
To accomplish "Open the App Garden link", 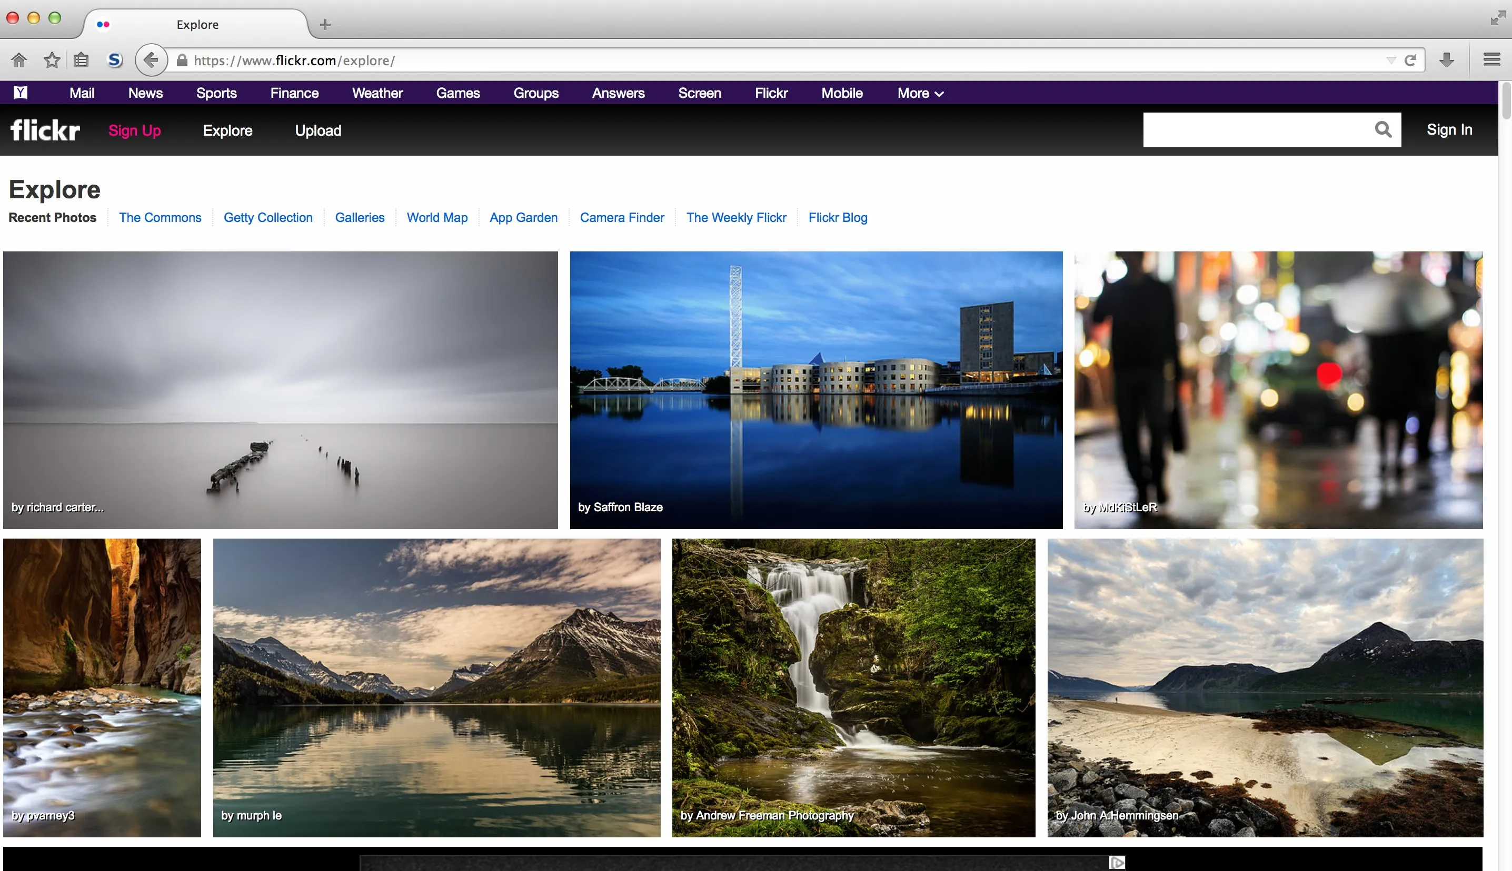I will coord(523,218).
